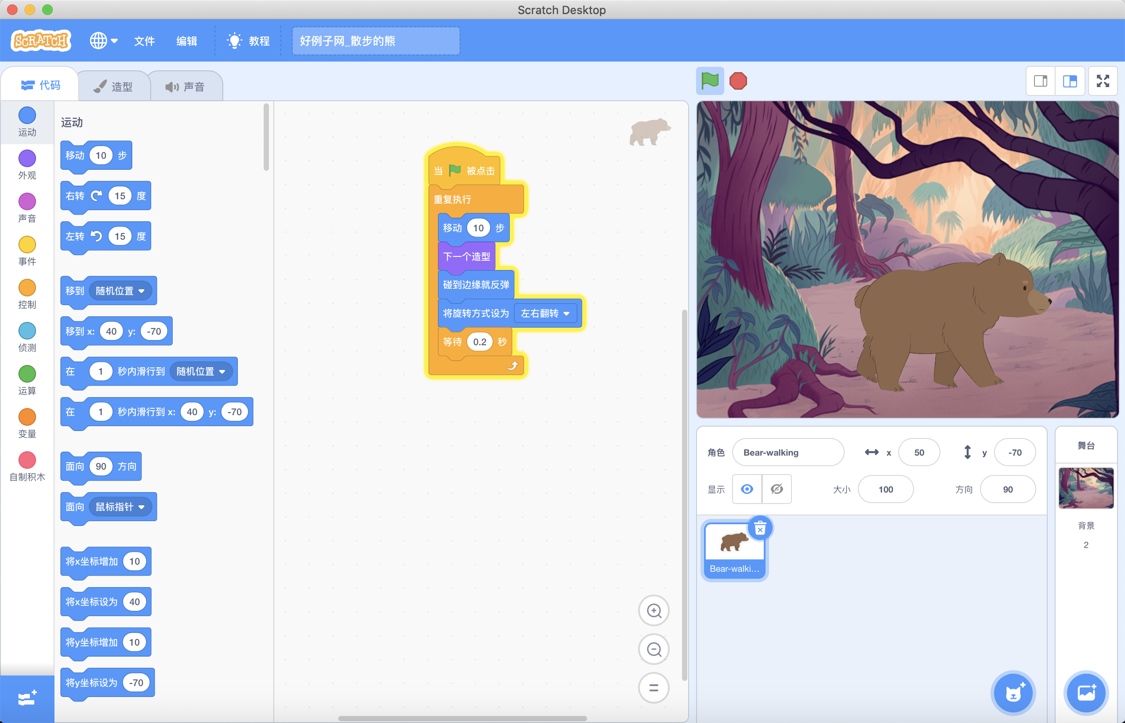1125x723 pixels.
Task: Switch to large stage layout
Action: [1070, 81]
